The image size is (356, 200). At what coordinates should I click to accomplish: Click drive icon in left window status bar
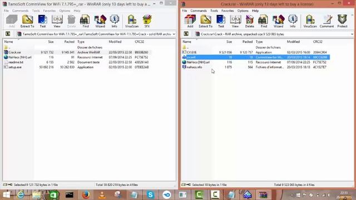coord(5,185)
